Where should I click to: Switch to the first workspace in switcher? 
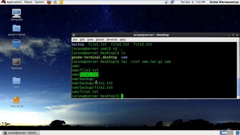223,133
